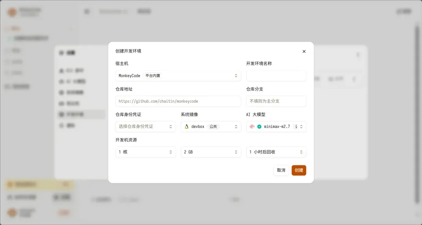Open the AI 大模型 minimax-m2.7 dropdown

click(x=276, y=126)
